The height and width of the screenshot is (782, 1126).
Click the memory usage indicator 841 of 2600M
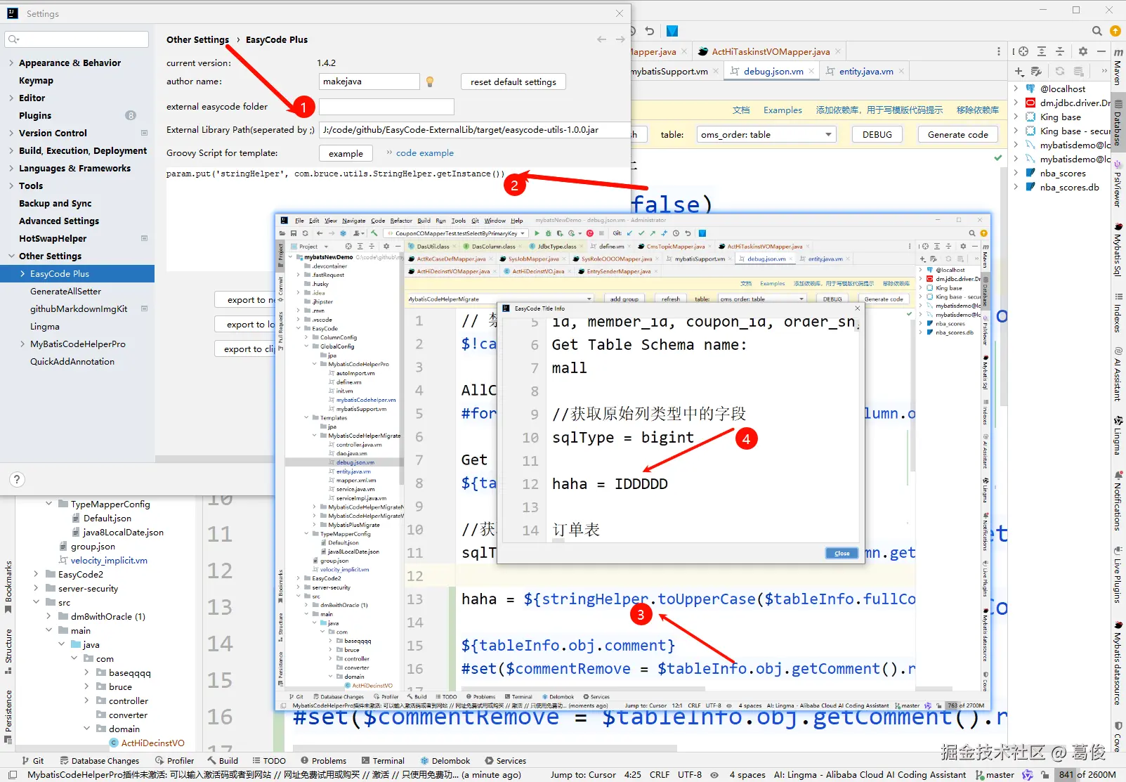pos(1087,774)
